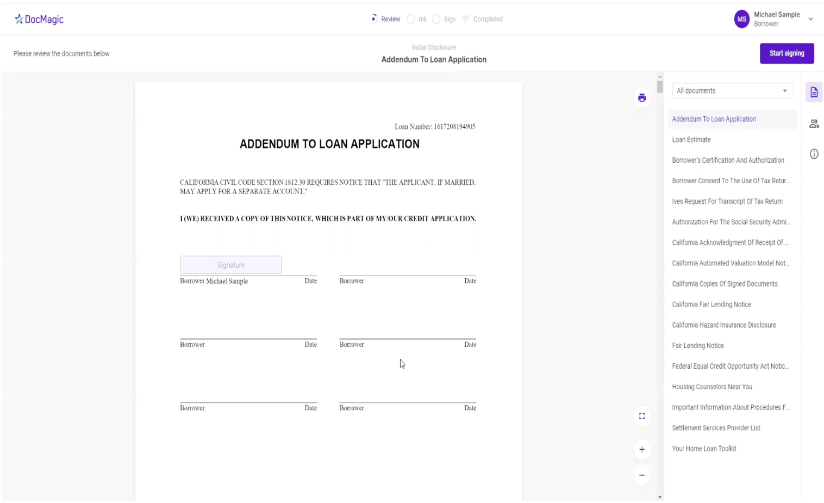Select the Review step

tap(385, 19)
